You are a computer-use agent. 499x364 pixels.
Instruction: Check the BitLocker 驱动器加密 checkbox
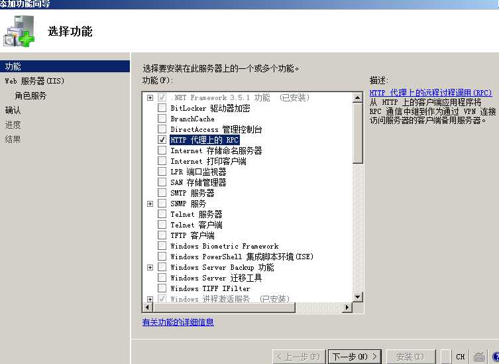[x=162, y=107]
